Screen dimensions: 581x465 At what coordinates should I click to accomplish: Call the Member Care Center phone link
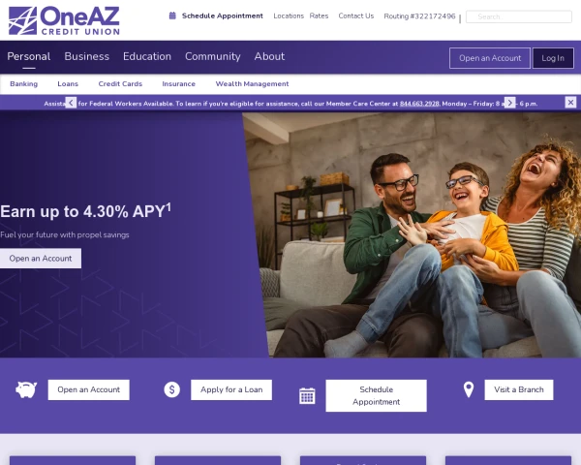419,104
